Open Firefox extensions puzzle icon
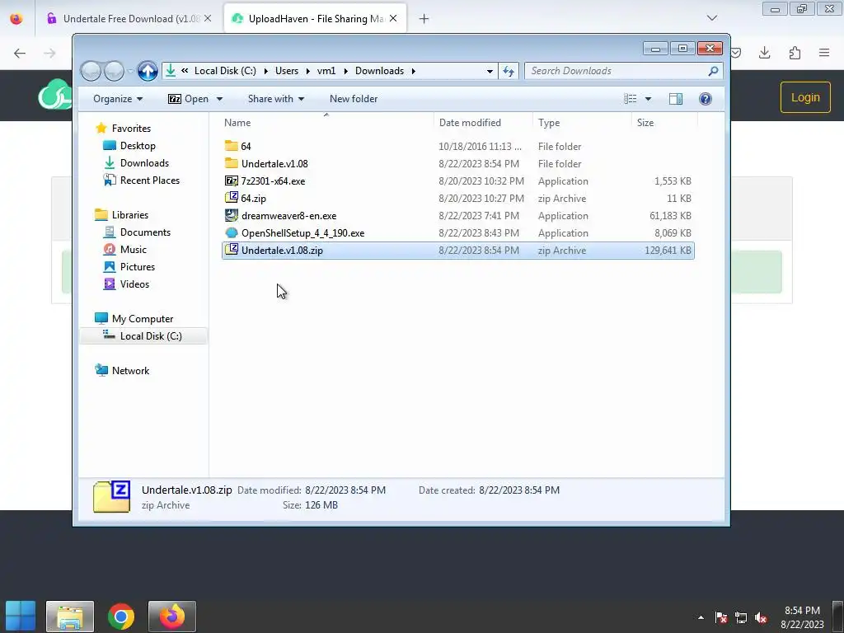The width and height of the screenshot is (844, 633). click(795, 53)
